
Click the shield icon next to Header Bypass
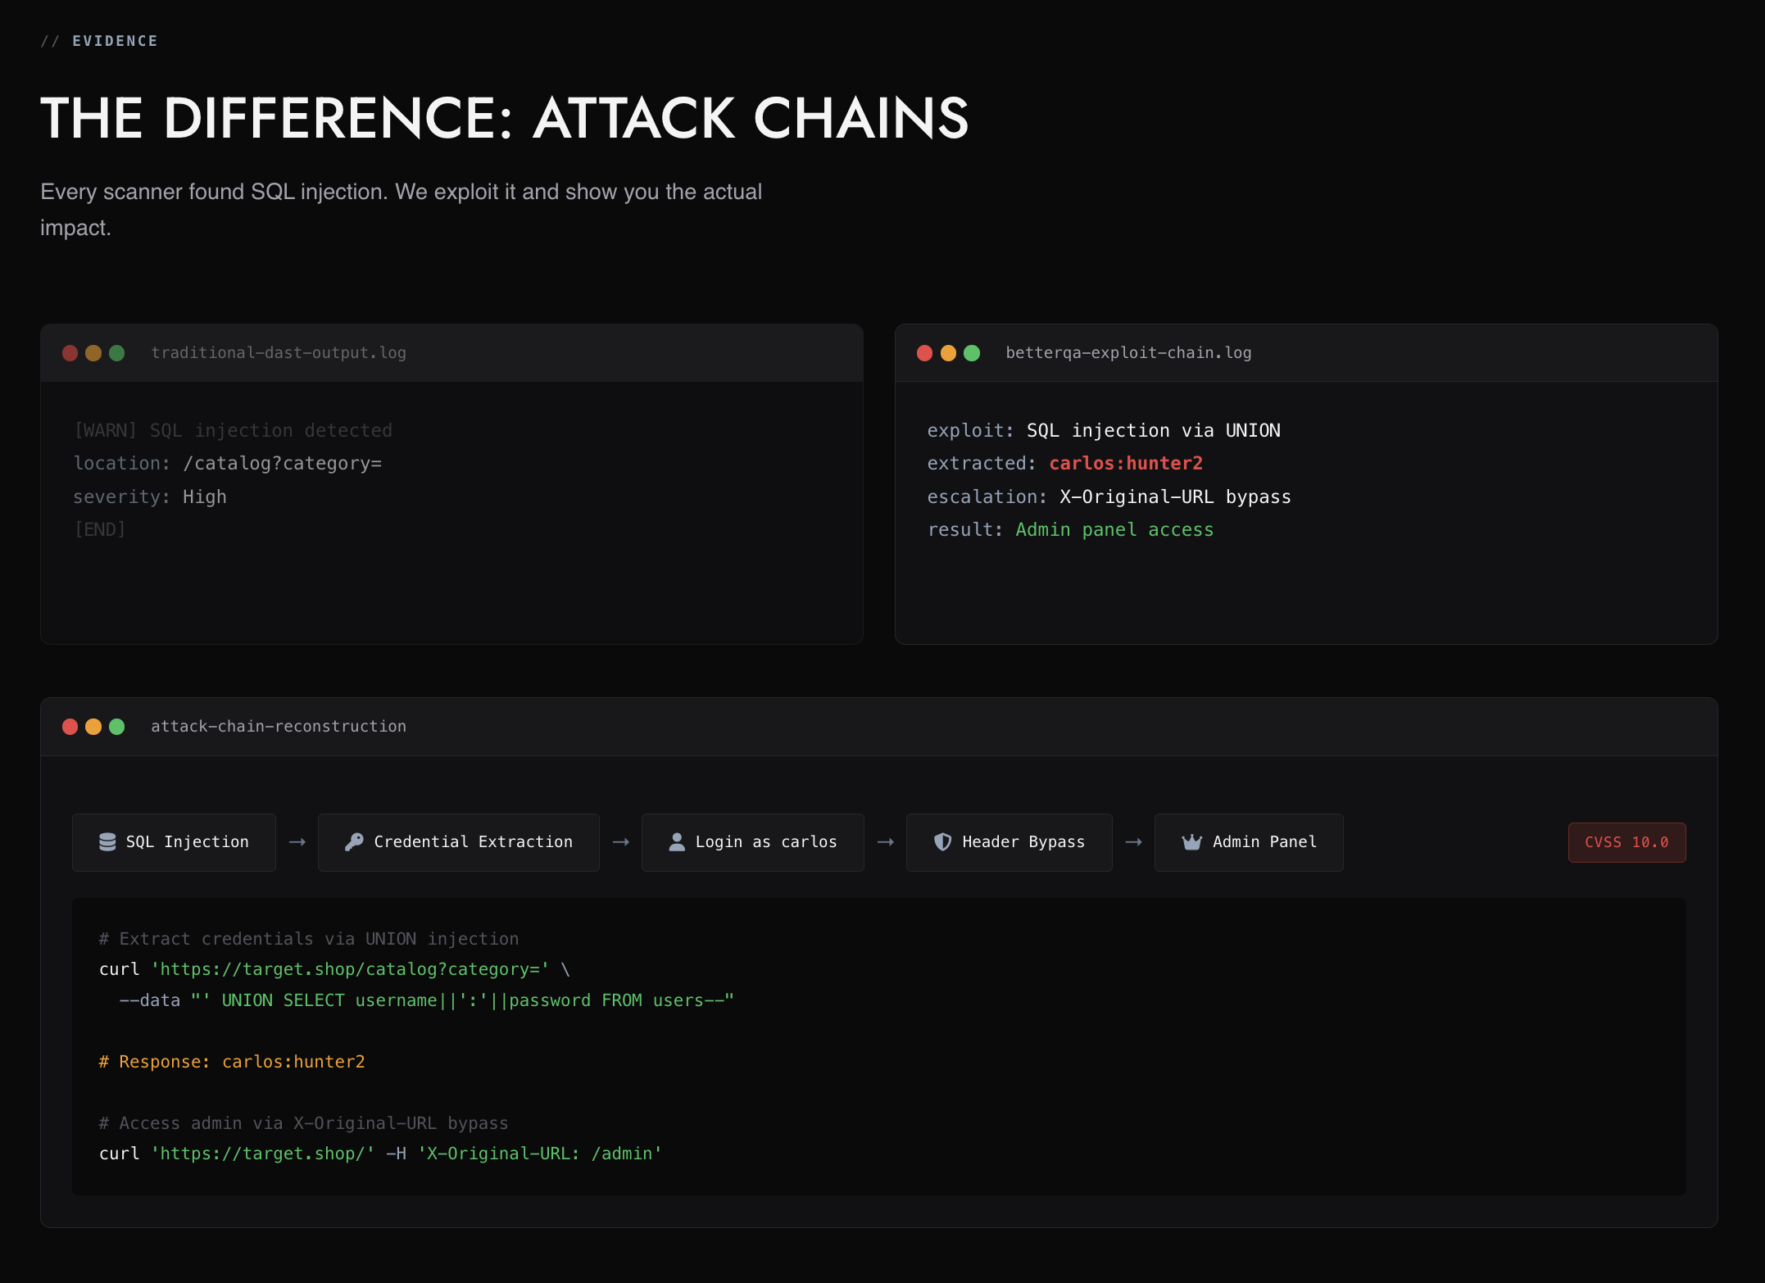(943, 841)
